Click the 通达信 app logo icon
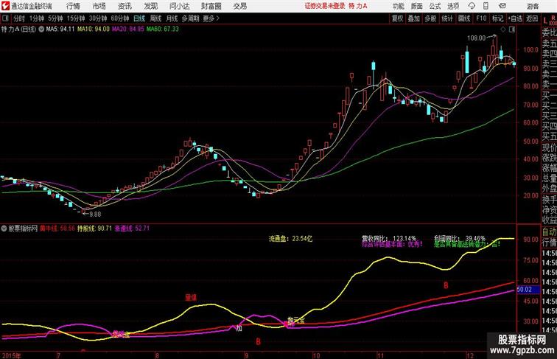This screenshot has width=557, height=359. 5,6
